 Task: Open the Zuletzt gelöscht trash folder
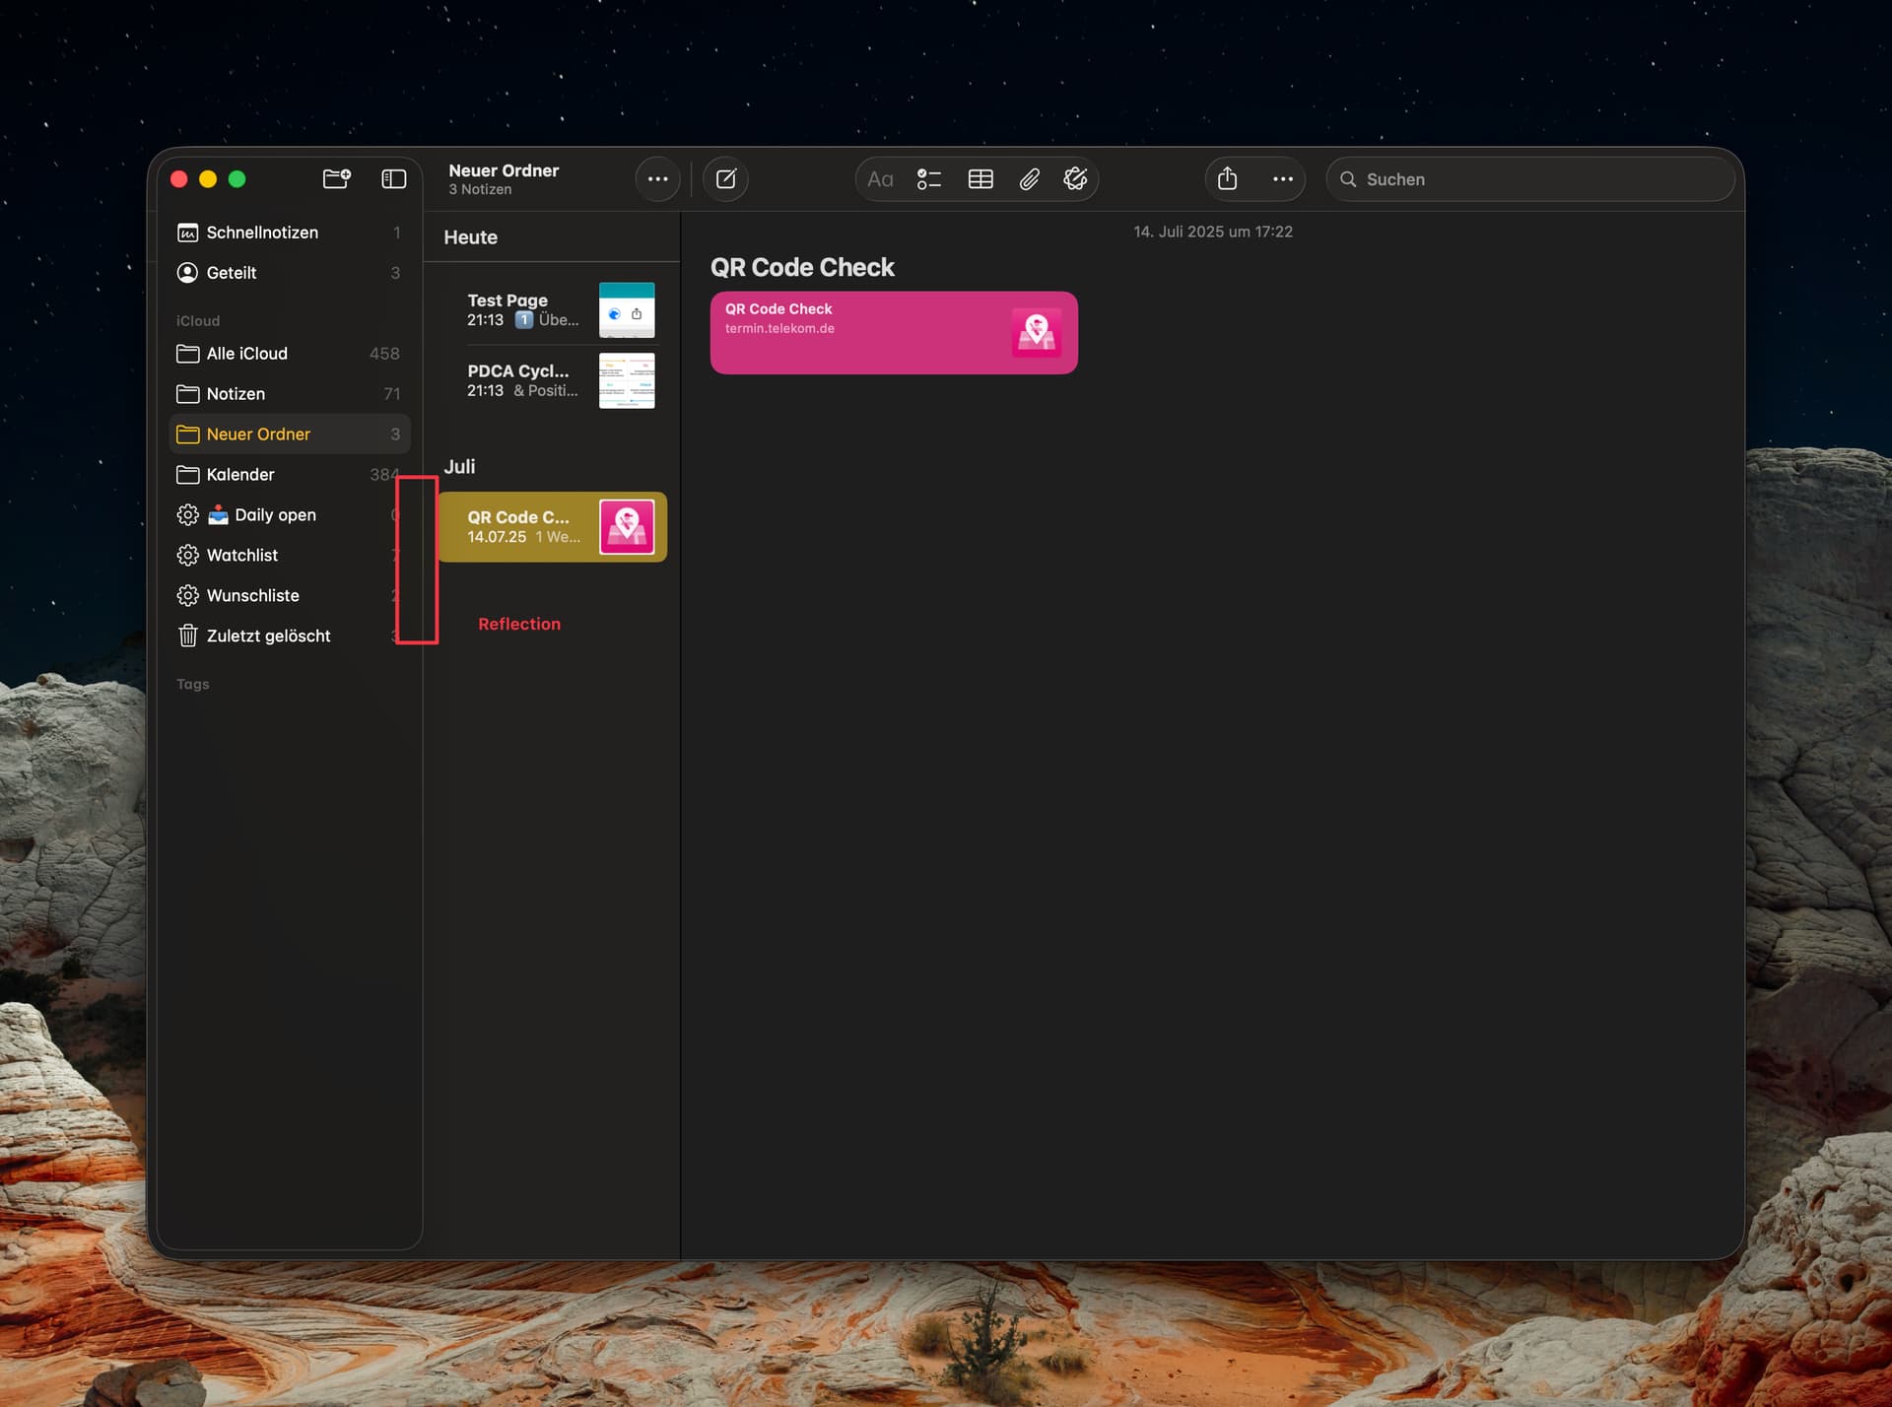tap(268, 636)
